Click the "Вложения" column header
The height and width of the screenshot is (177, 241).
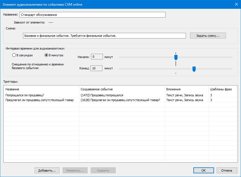coord(186,89)
